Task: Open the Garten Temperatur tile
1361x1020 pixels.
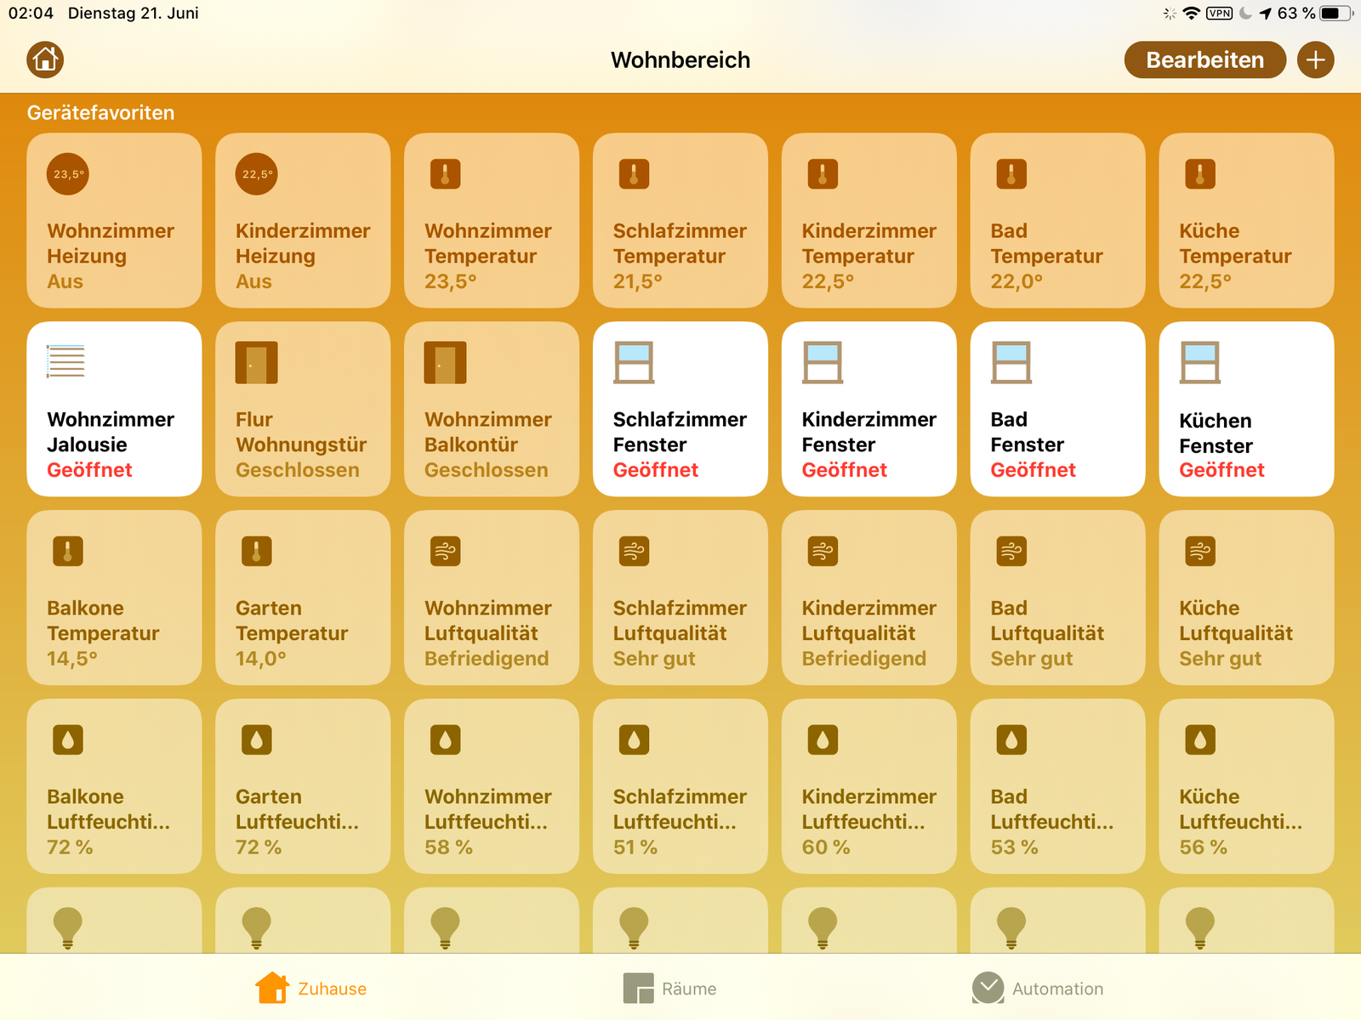Action: point(303,598)
